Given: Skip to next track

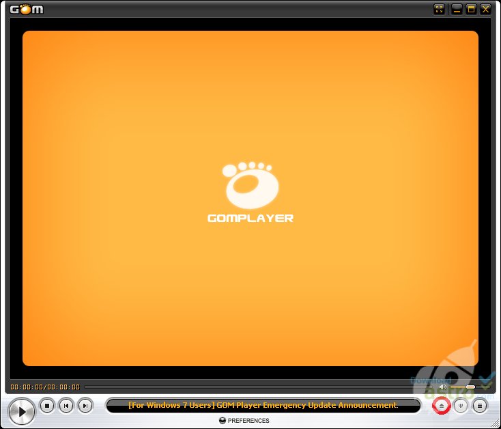Looking at the screenshot, I should [x=85, y=406].
